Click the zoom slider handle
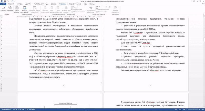The image size is (205, 111). click(193, 109)
